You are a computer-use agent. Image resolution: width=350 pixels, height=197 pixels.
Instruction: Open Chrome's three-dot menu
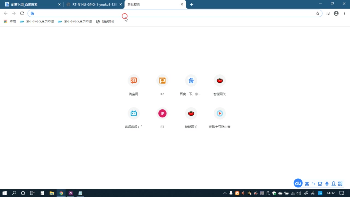(344, 13)
